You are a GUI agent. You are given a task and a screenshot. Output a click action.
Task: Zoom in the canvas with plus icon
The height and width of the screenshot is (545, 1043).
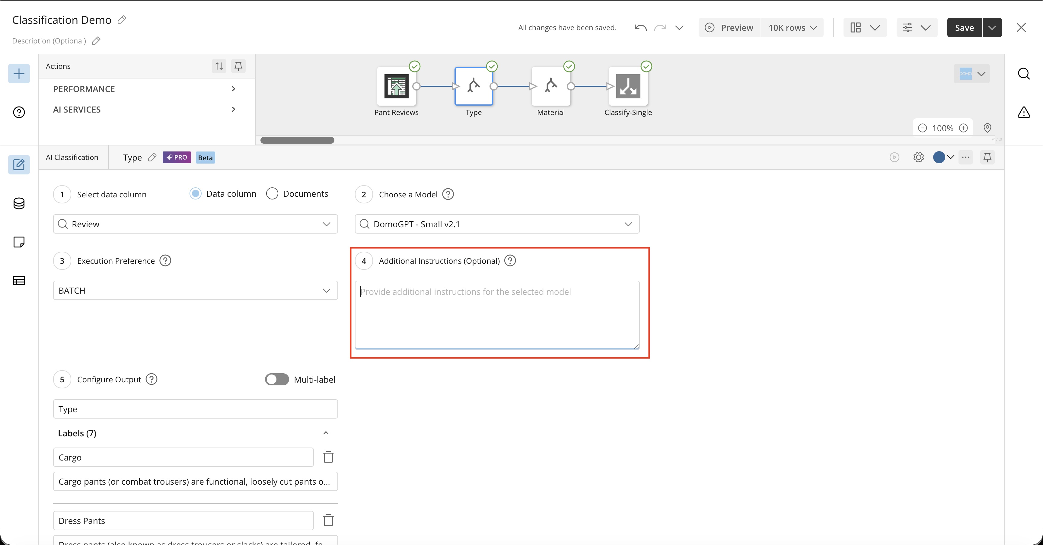tap(964, 128)
